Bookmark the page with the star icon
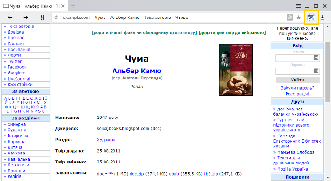This screenshot has width=331, height=181. [299, 18]
